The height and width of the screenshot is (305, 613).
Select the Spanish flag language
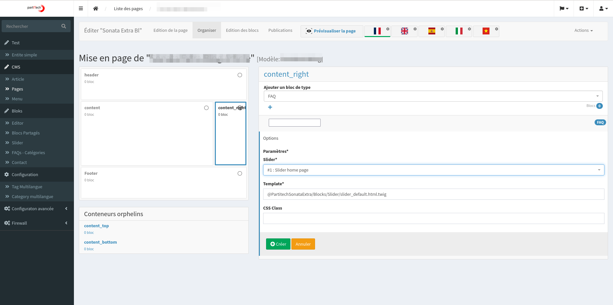point(432,31)
